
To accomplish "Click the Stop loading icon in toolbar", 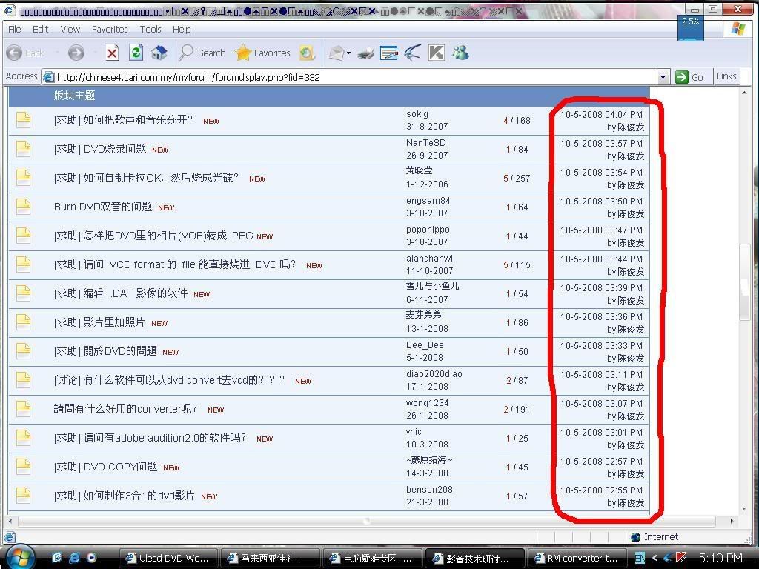I will click(112, 53).
